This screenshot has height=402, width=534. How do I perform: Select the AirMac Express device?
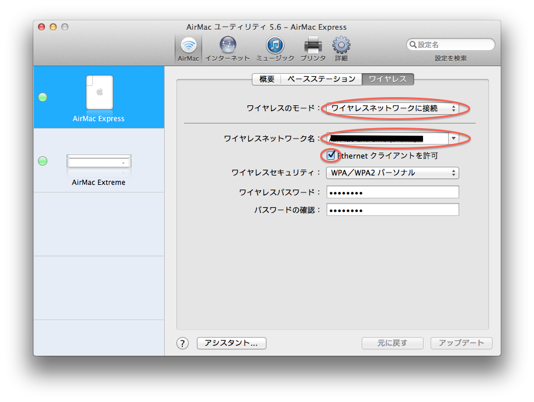coord(99,98)
